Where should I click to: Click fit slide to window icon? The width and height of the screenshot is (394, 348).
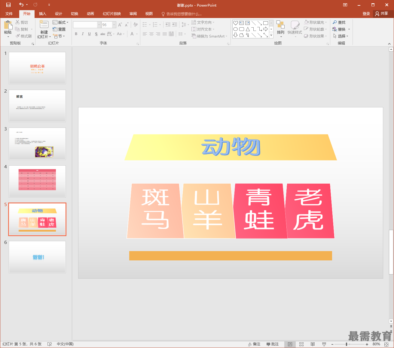tap(386, 344)
